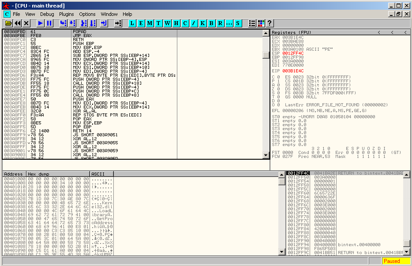The image size is (412, 266).
Task: Click the rightmost arrow in Registers header
Action: tap(405, 33)
